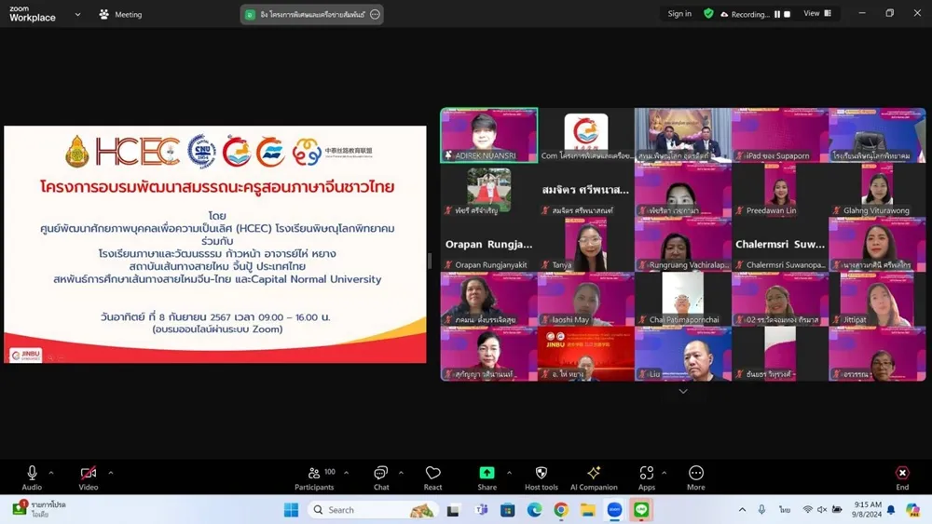932x524 pixels.
Task: Select Tanya video tile
Action: coord(586,244)
